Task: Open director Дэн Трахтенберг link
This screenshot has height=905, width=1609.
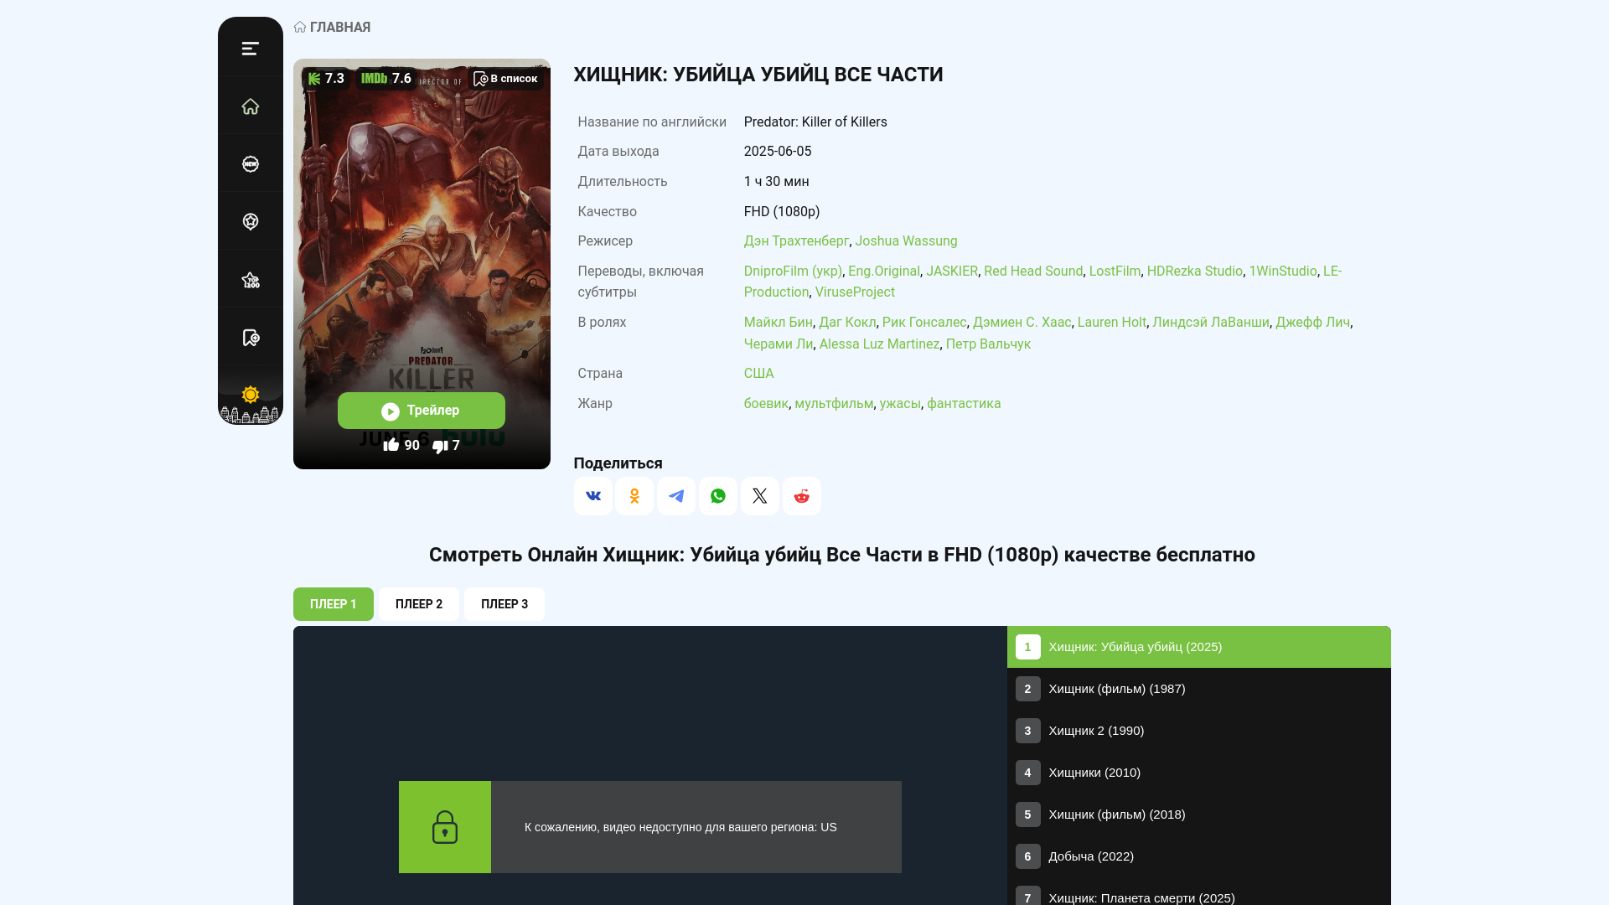Action: point(796,241)
